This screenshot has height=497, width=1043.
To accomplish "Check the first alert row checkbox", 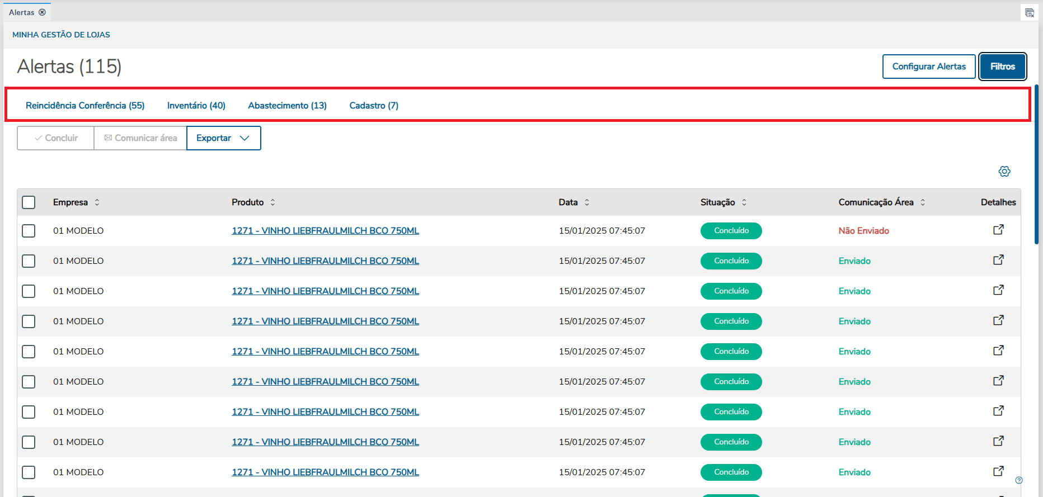I will coord(29,231).
